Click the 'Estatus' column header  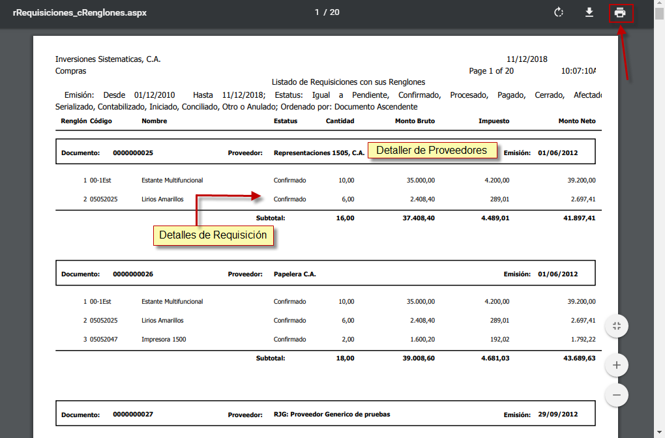286,121
